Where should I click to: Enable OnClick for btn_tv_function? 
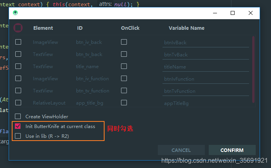[x=124, y=90]
